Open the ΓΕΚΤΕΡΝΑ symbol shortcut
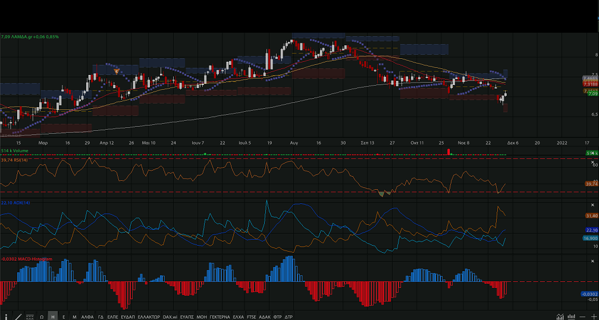Image resolution: width=599 pixels, height=320 pixels. pyautogui.click(x=220, y=317)
